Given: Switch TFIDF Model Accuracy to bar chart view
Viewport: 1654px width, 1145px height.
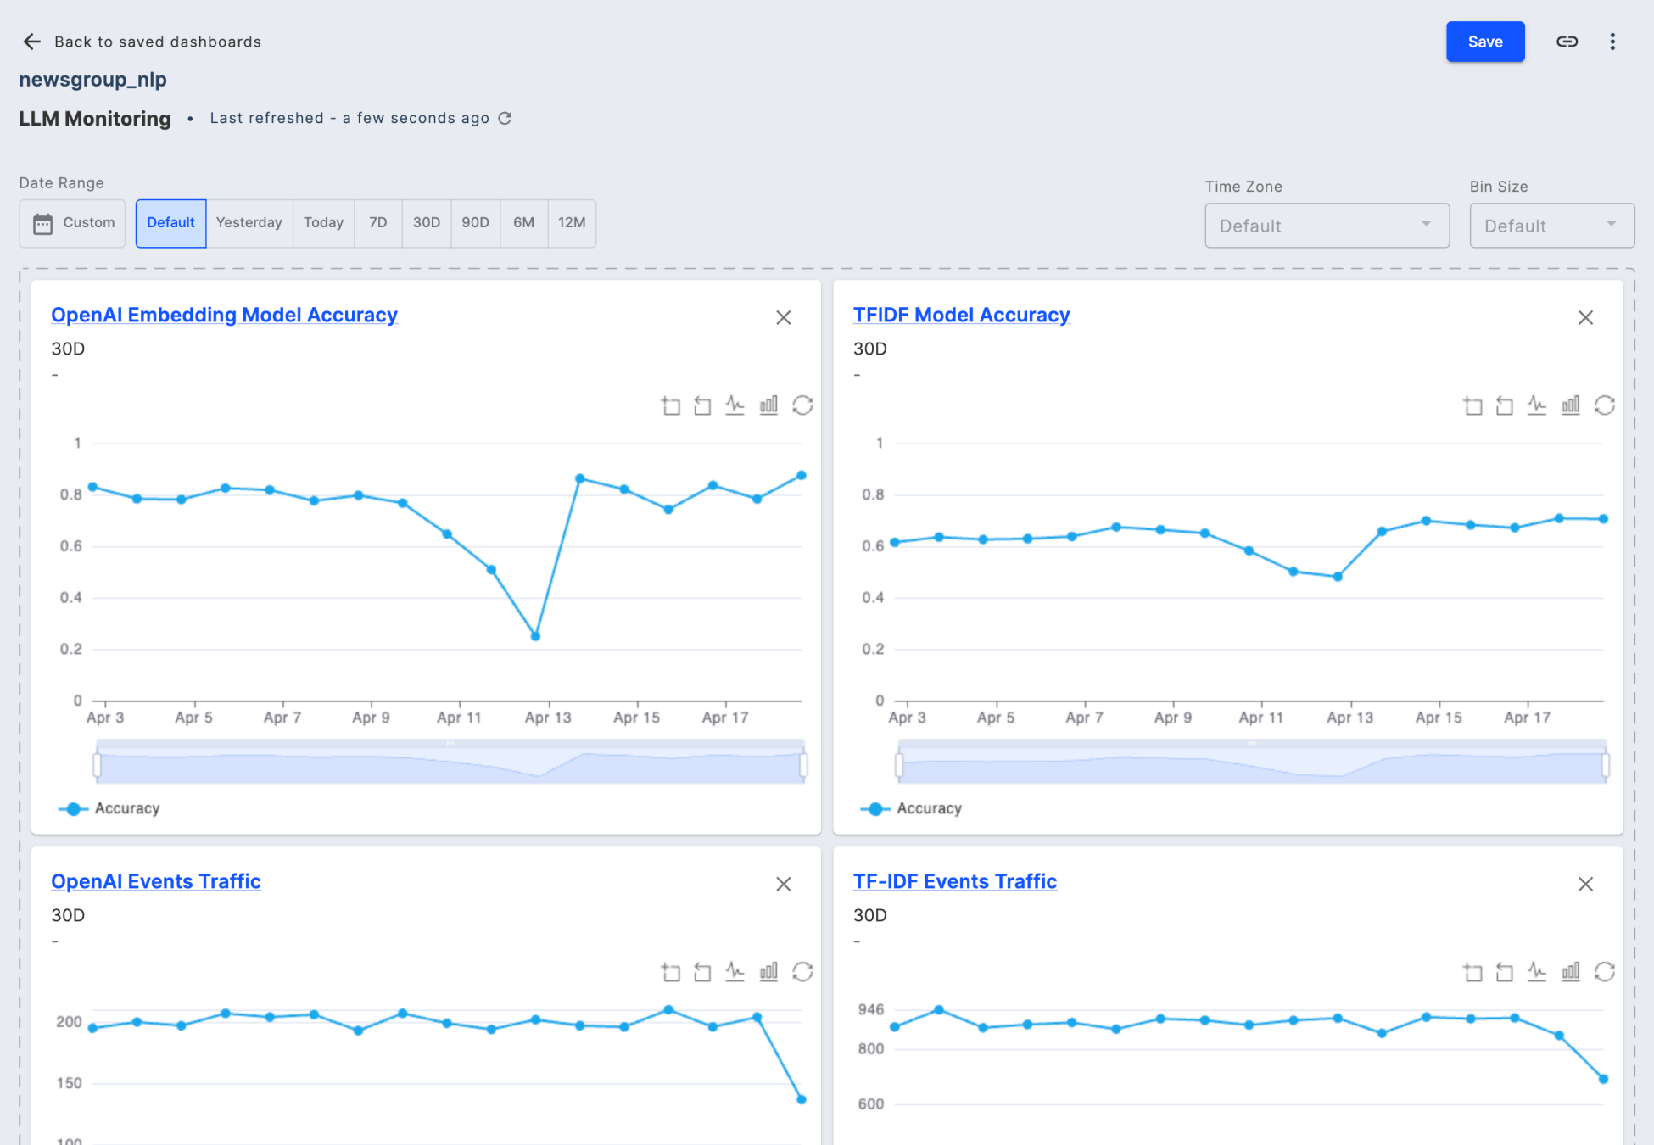Looking at the screenshot, I should point(1570,405).
